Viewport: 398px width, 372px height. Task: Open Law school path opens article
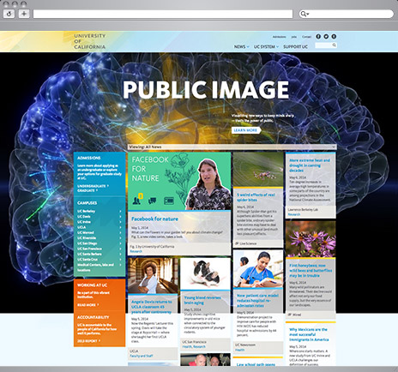click(256, 364)
